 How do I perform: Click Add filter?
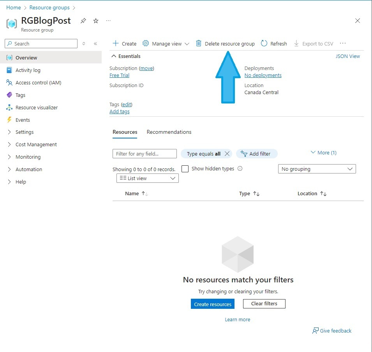coord(256,154)
